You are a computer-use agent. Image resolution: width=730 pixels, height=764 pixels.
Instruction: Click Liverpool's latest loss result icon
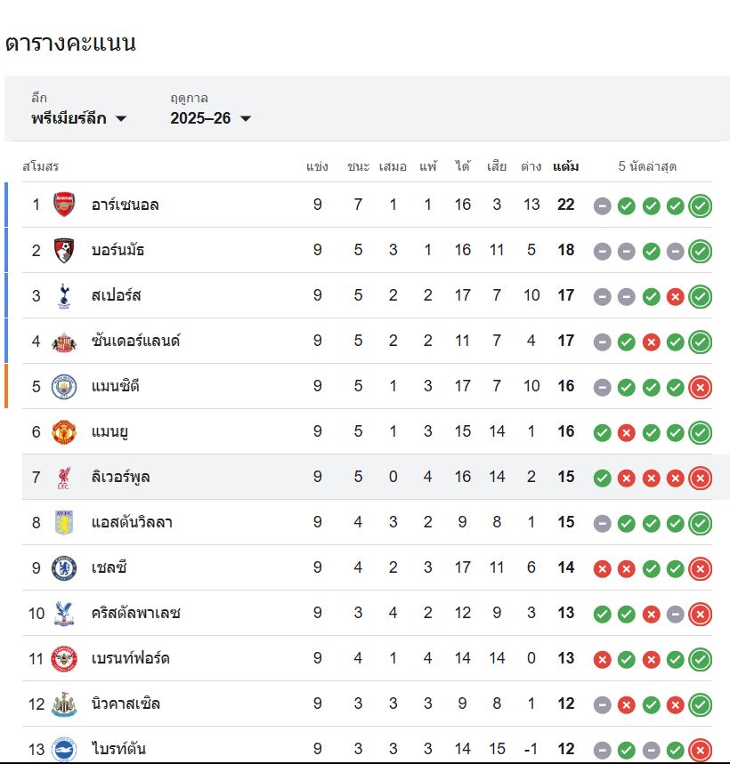coord(701,478)
